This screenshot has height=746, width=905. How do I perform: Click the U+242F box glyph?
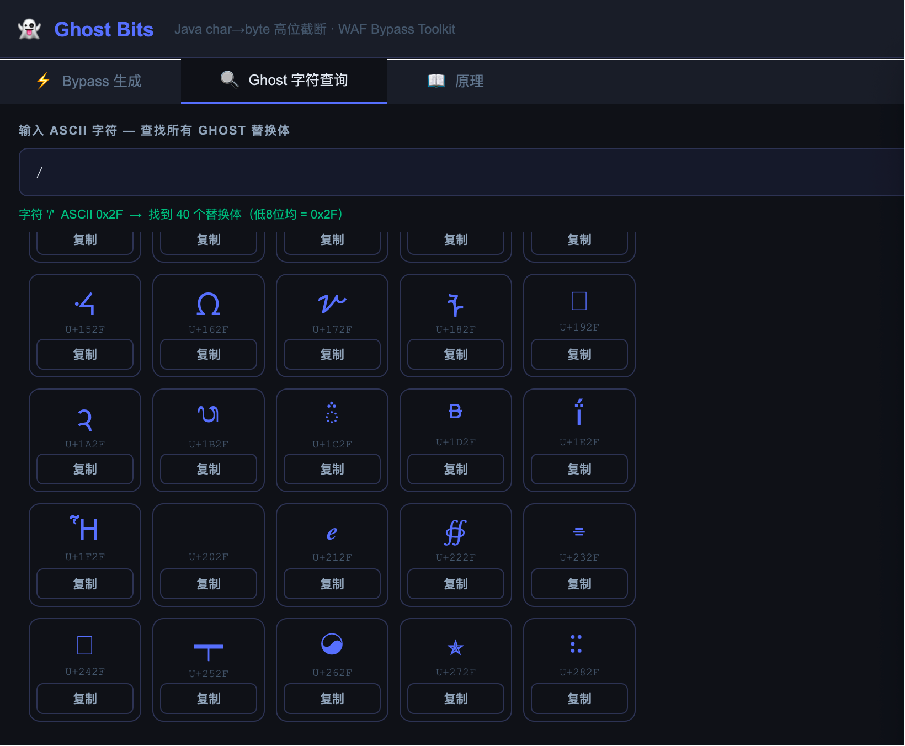85,645
